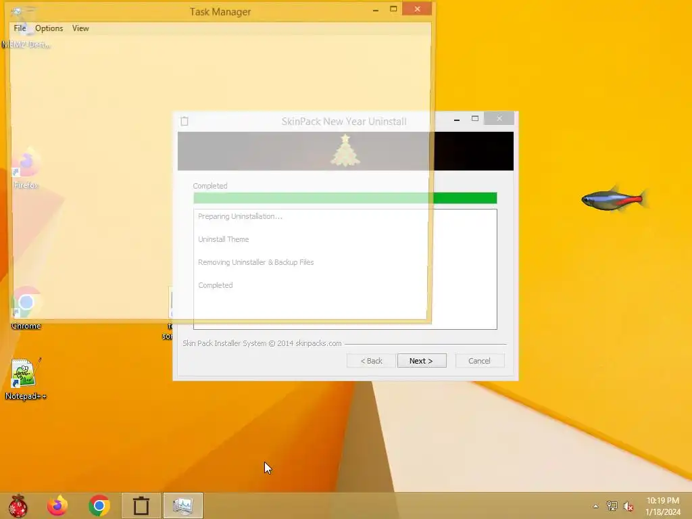
Task: Open the Options menu in Task Manager
Action: (x=49, y=28)
